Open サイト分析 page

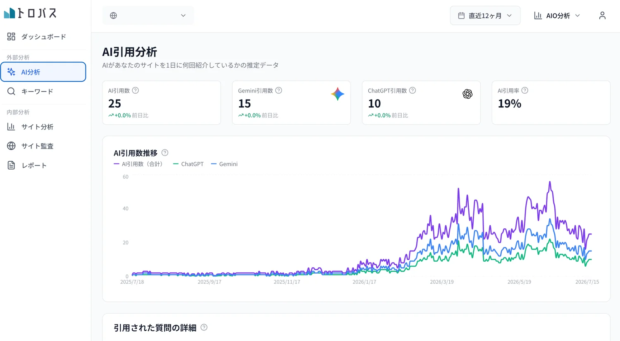pos(43,127)
